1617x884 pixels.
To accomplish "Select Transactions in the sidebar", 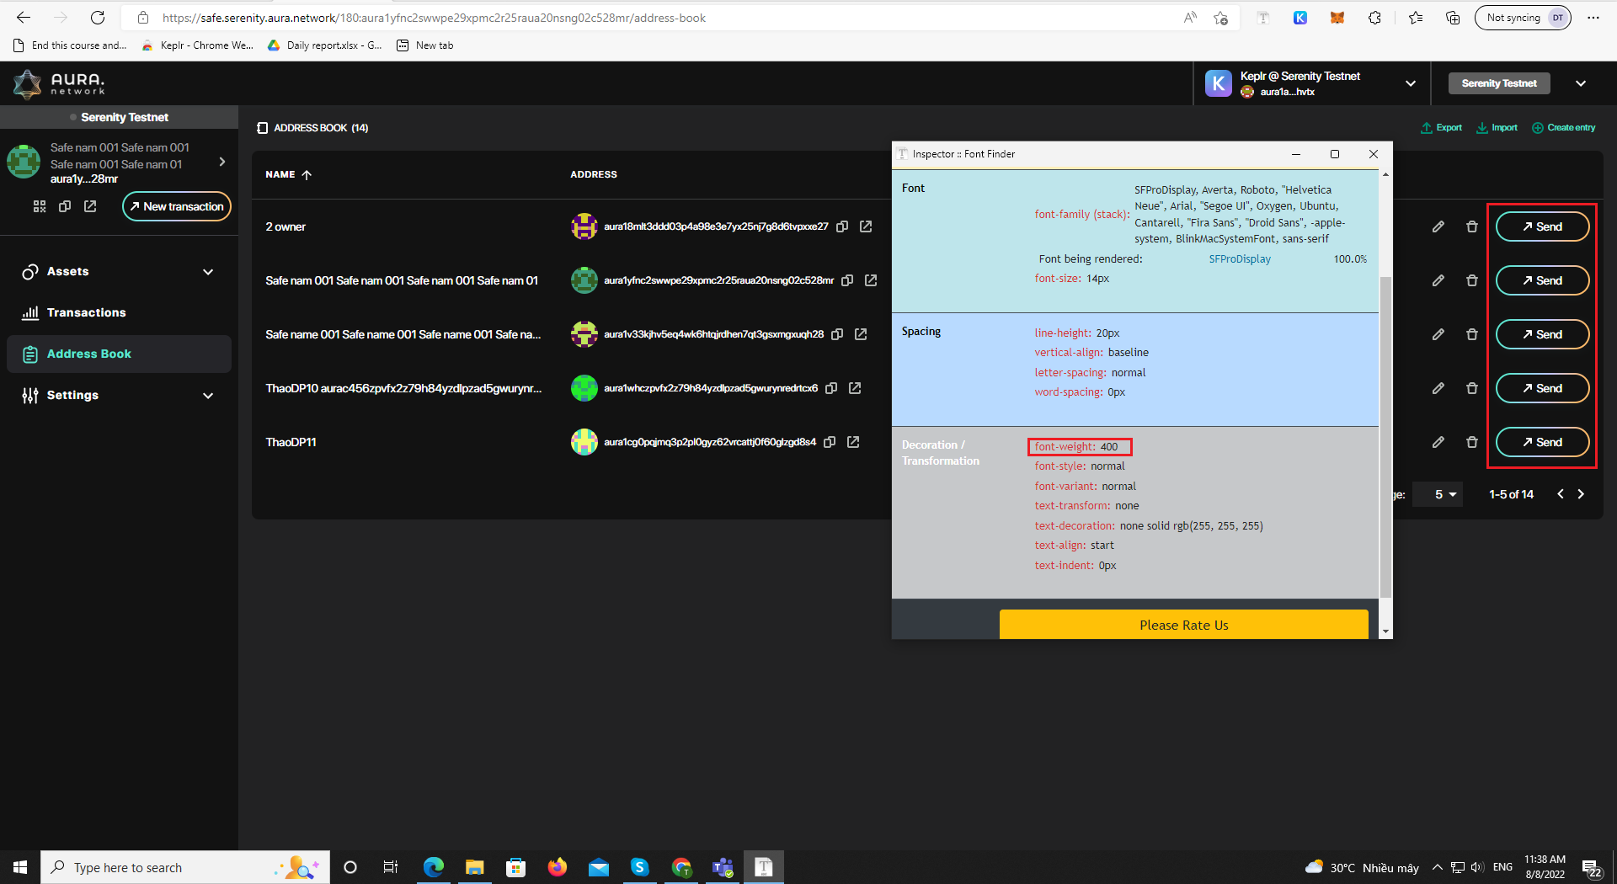I will (x=84, y=312).
